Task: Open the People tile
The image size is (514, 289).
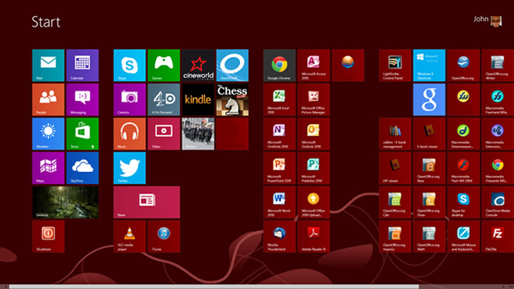Action: (48, 99)
